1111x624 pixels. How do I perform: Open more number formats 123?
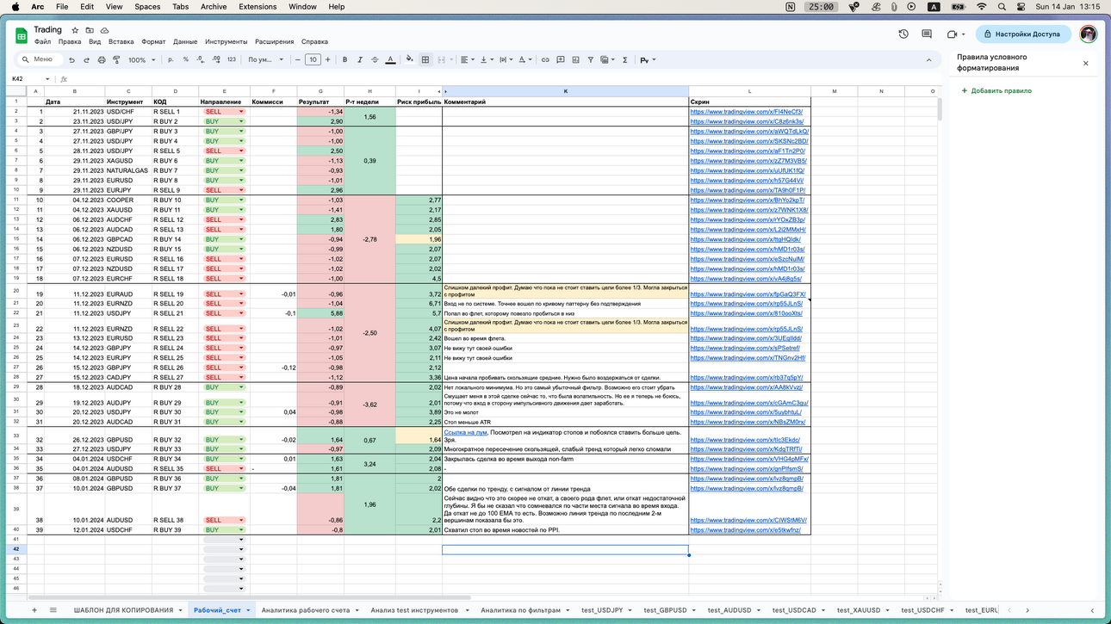pyautogui.click(x=232, y=60)
